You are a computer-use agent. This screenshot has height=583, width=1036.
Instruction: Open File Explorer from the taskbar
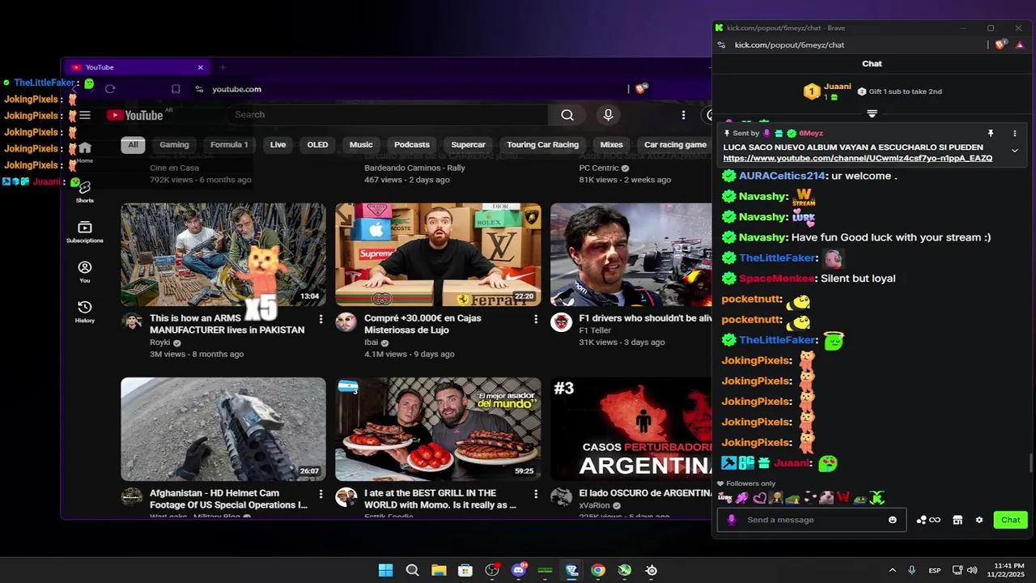click(439, 570)
